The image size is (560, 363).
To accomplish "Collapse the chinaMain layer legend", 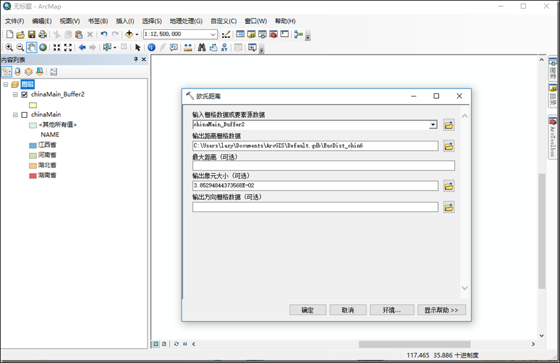I will pos(14,113).
